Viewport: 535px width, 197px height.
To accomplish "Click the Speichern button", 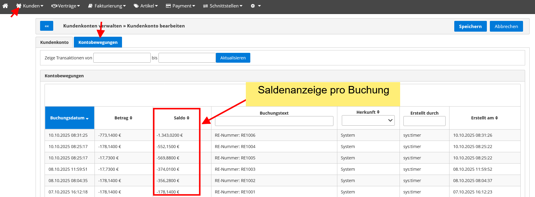I will [470, 26].
